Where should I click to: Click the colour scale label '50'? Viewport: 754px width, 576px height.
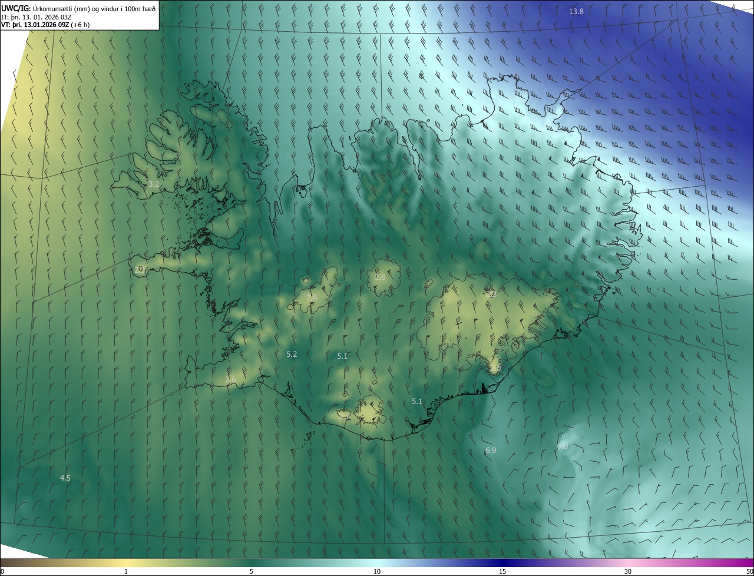749,571
